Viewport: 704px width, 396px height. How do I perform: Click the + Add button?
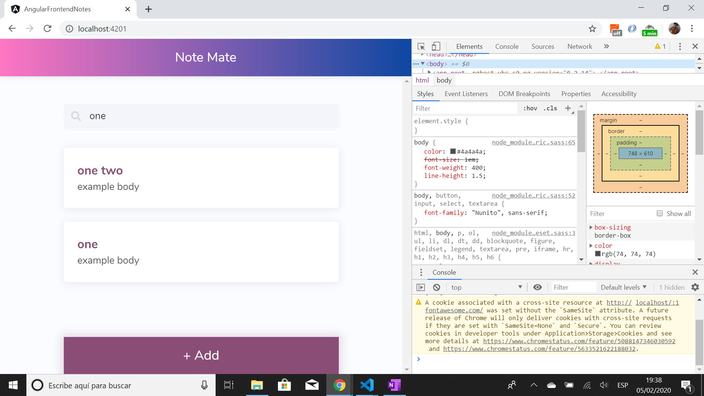(x=201, y=355)
